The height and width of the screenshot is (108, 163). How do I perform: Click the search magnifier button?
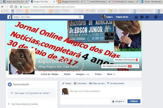80,17
